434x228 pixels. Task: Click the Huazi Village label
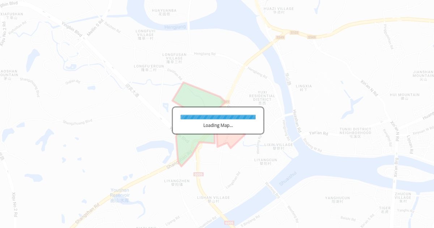click(279, 10)
